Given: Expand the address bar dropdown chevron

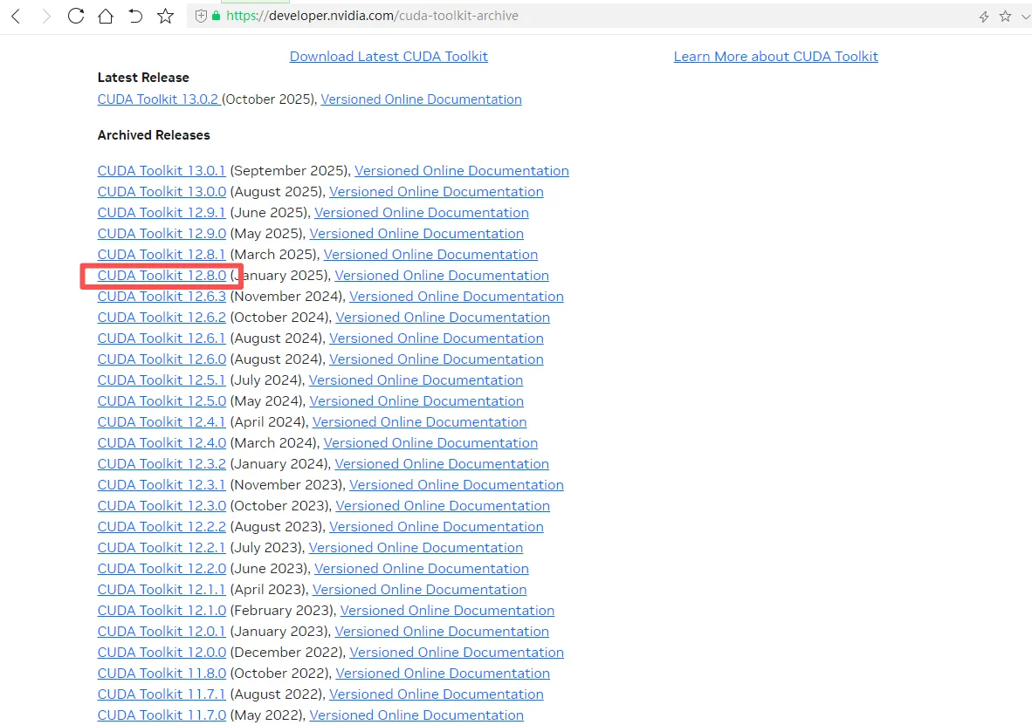Looking at the screenshot, I should pyautogui.click(x=1025, y=17).
